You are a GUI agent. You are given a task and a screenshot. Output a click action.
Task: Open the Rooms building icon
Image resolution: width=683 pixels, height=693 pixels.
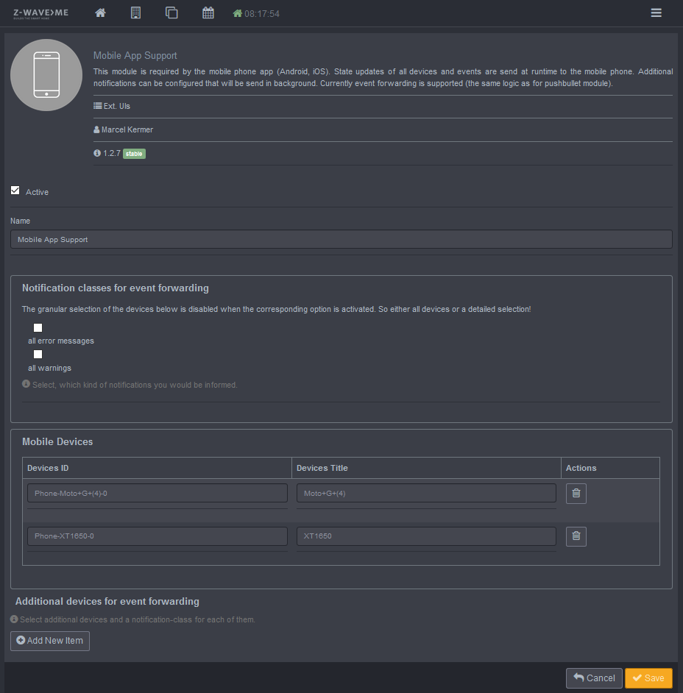[x=135, y=13]
